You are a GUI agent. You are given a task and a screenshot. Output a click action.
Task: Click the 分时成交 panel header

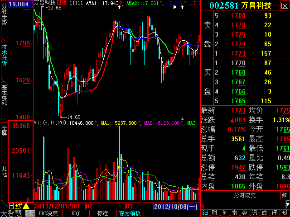245,195
